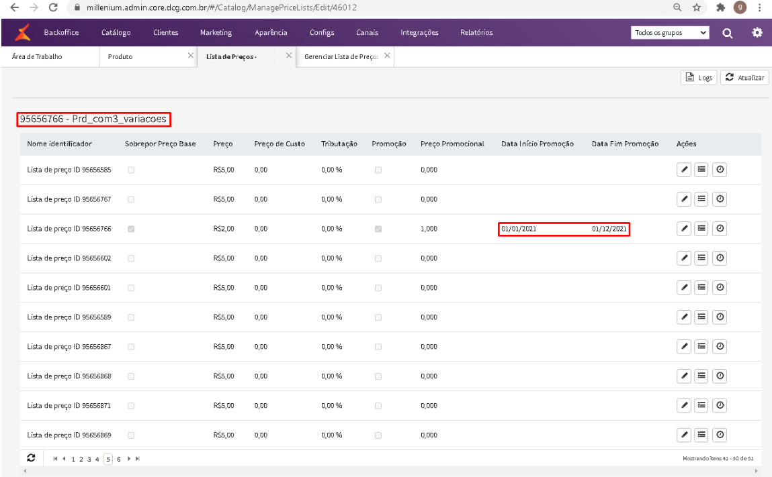Image resolution: width=772 pixels, height=477 pixels.
Task: Open the Marketing menu
Action: point(216,32)
